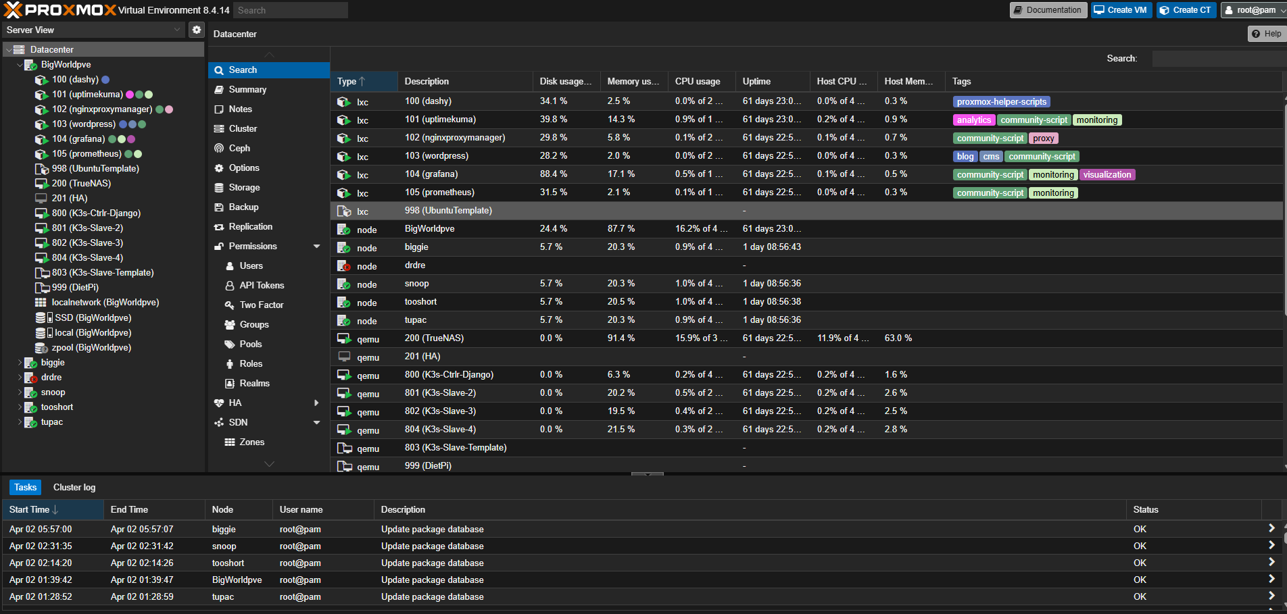Sort tasks by the Start Time column header
Viewport: 1287px width, 614px height.
click(53, 510)
